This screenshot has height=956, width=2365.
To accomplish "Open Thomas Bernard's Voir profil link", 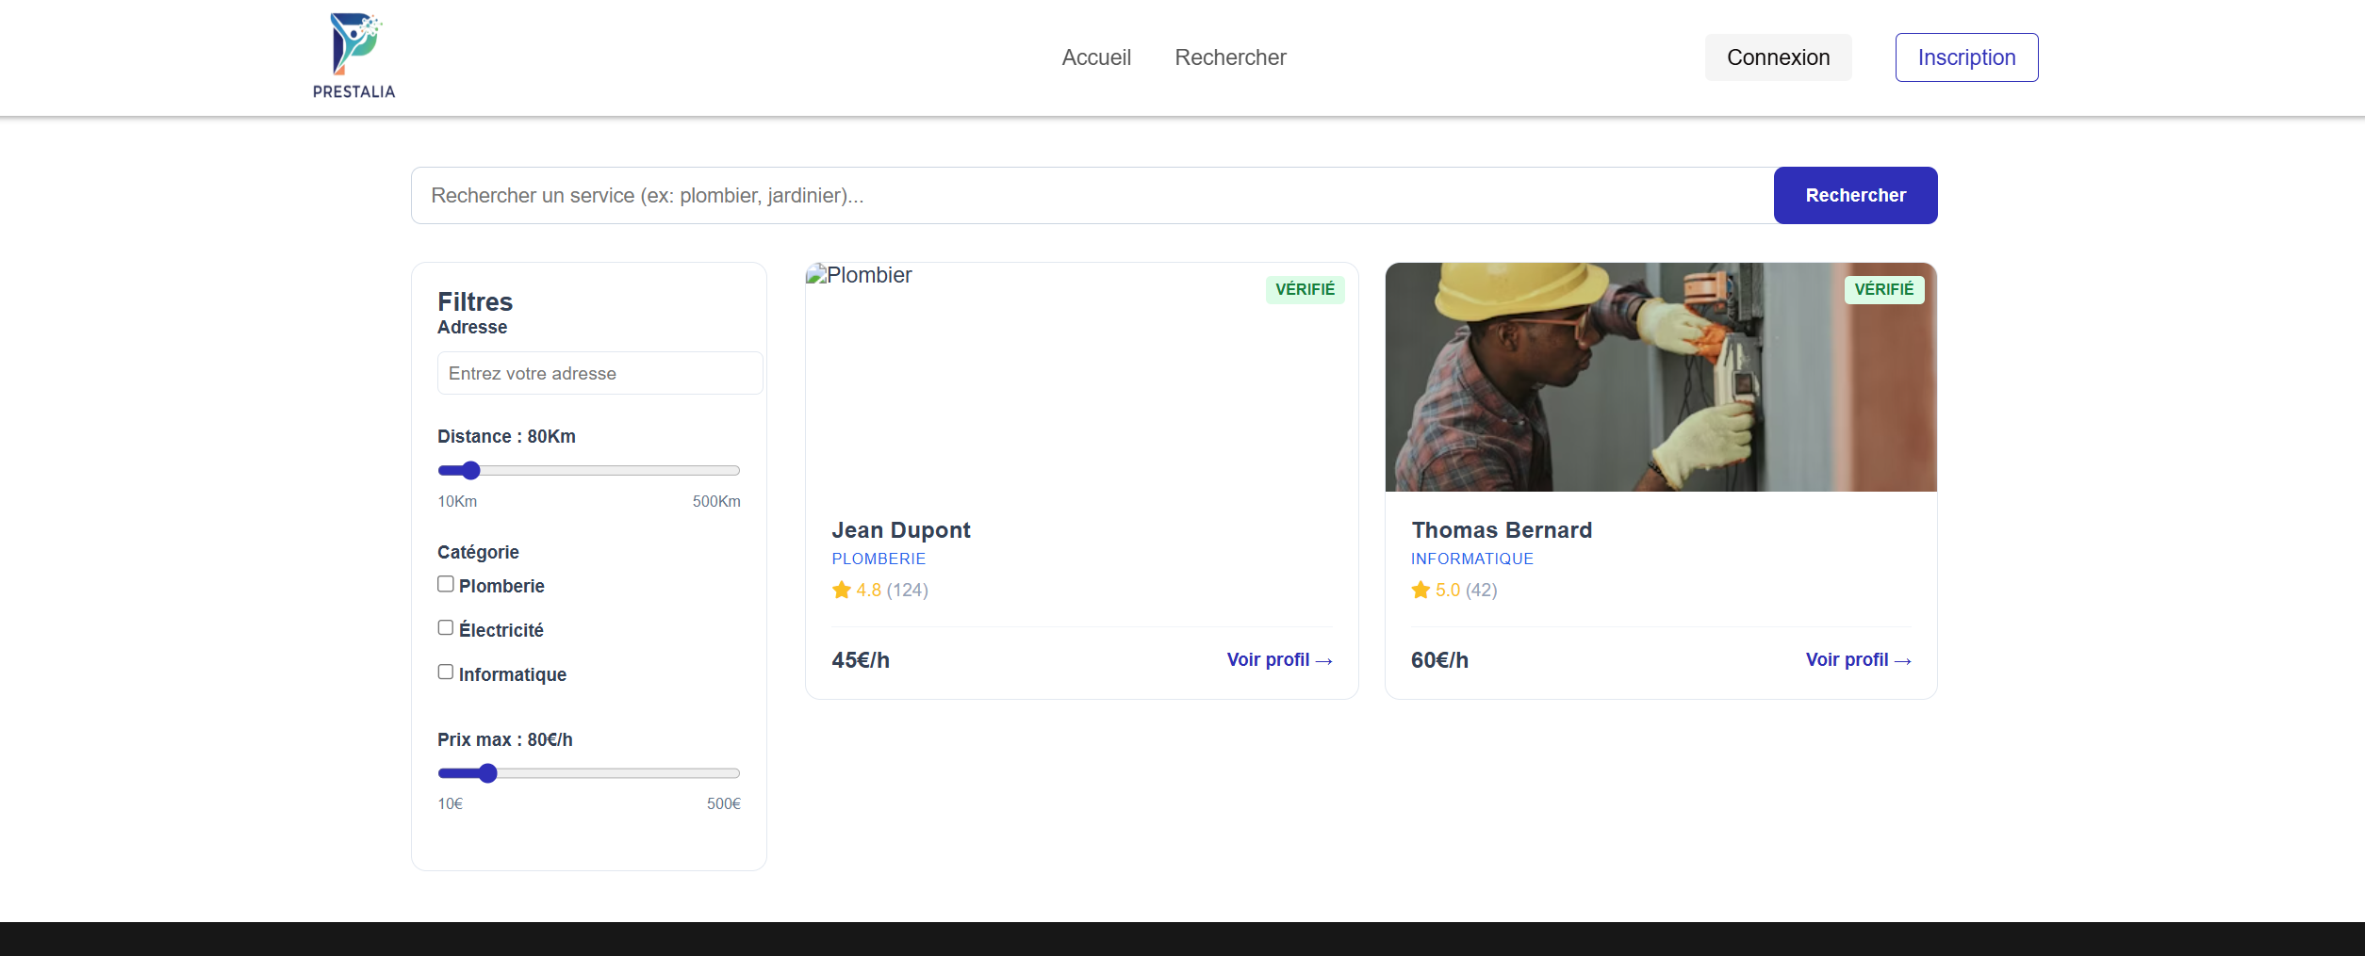I will pyautogui.click(x=1858, y=660).
